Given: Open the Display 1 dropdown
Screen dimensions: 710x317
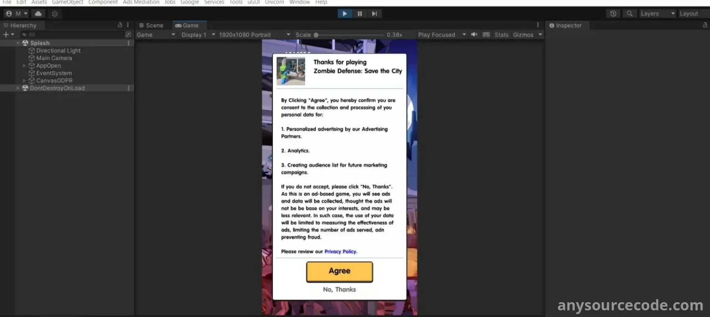Looking at the screenshot, I should click(198, 35).
